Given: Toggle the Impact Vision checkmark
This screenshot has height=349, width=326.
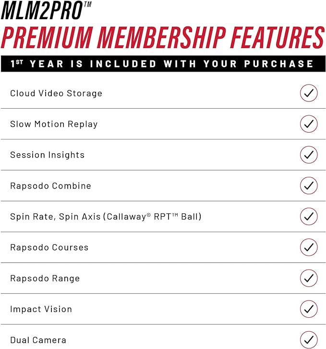Looking at the screenshot, I should tap(309, 309).
